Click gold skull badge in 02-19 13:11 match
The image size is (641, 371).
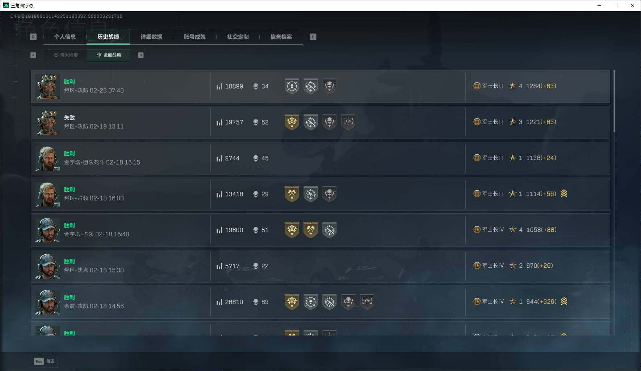[292, 122]
